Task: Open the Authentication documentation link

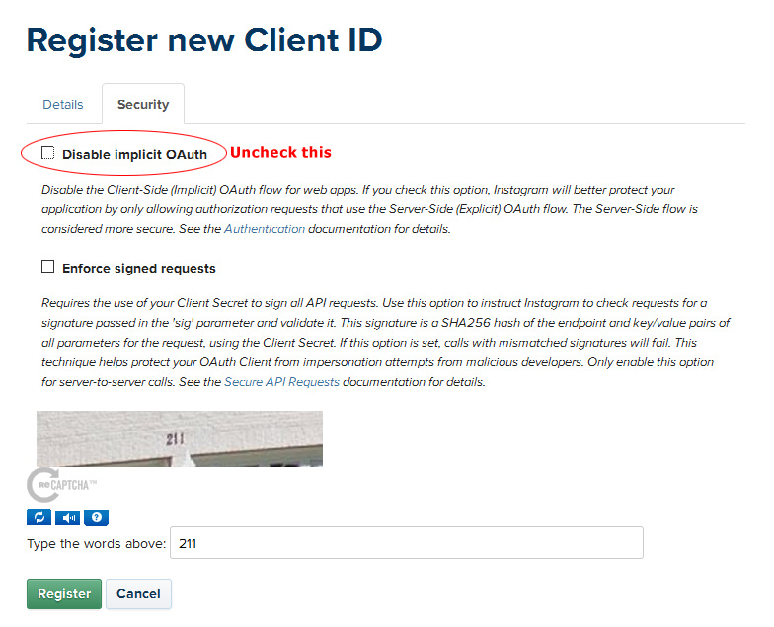Action: click(265, 229)
